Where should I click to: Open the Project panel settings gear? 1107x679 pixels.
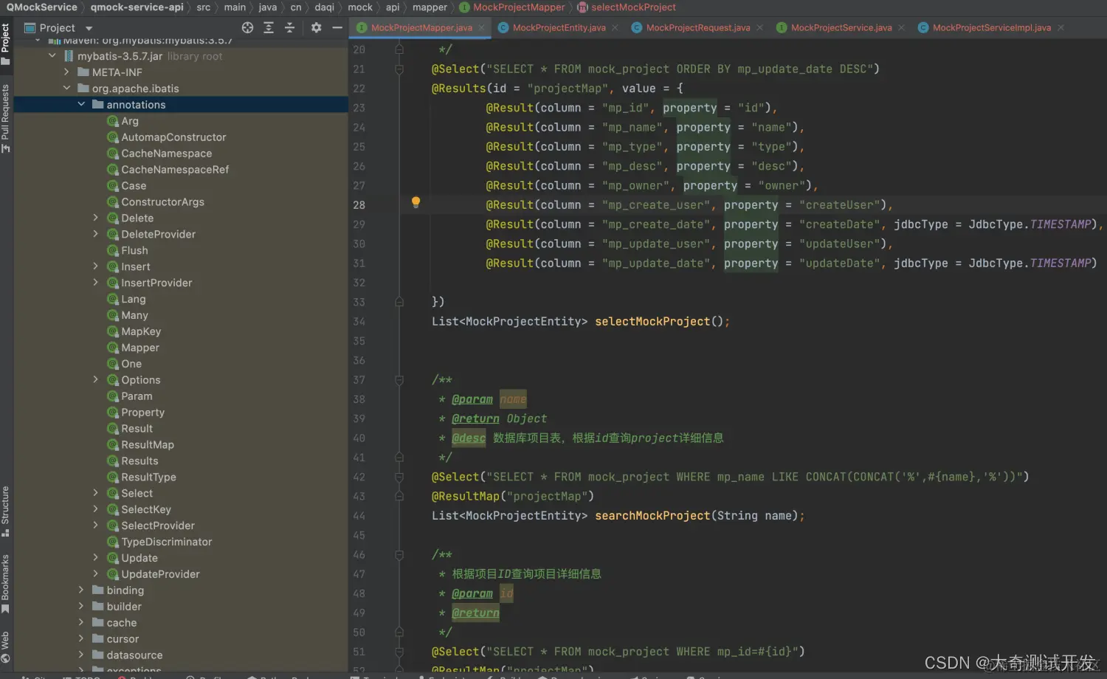coord(316,27)
